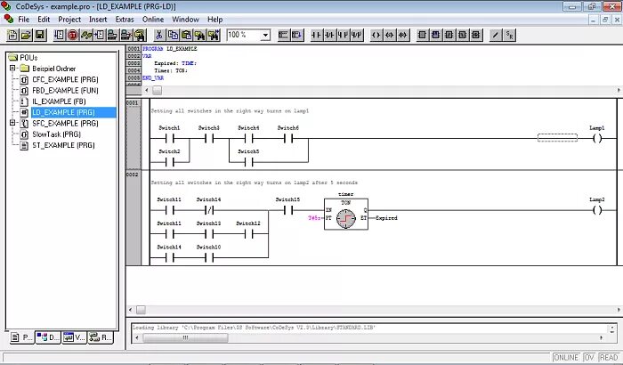Open the Online menu

[153, 19]
